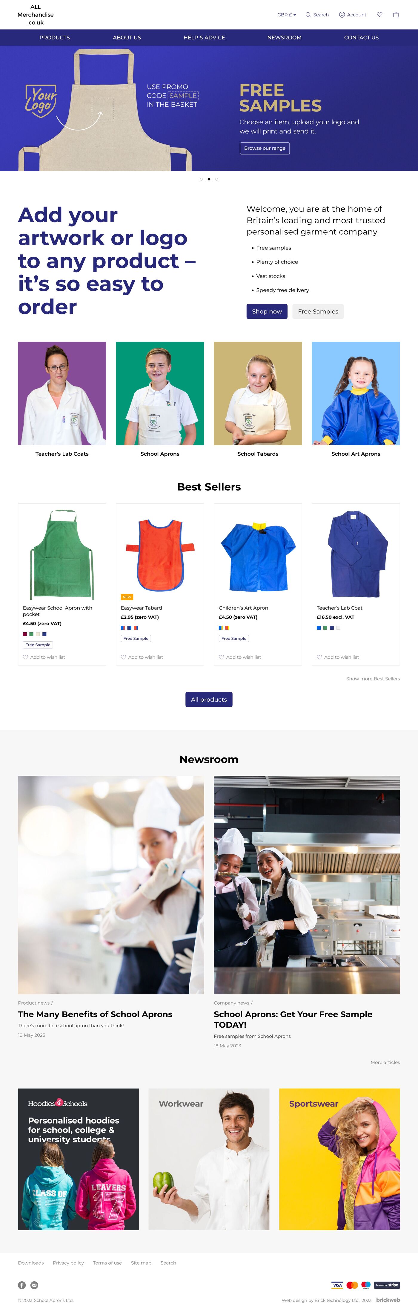Select the third carousel slide dot
Screen dimensions: 418x1313
217,179
